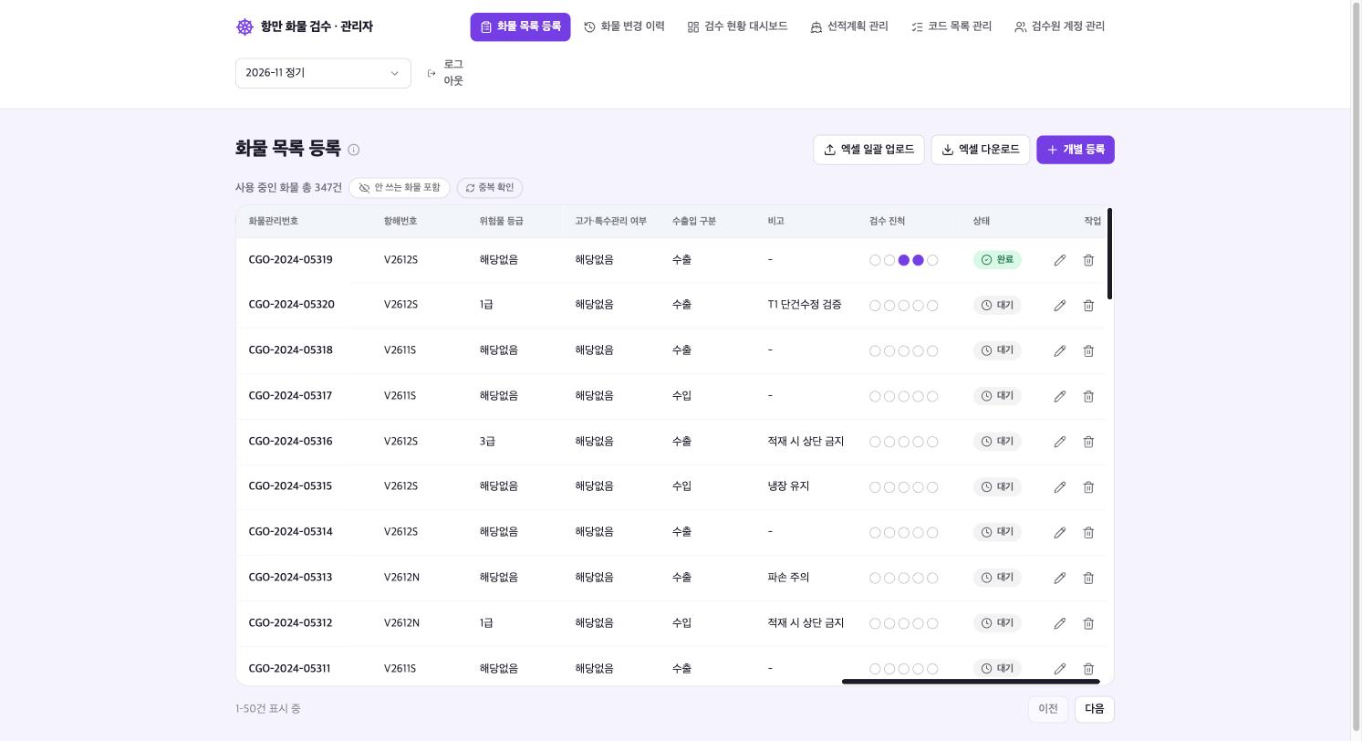Screen dimensions: 1362x741
Task: Click the table's horizontal scrollbar
Action: [971, 682]
